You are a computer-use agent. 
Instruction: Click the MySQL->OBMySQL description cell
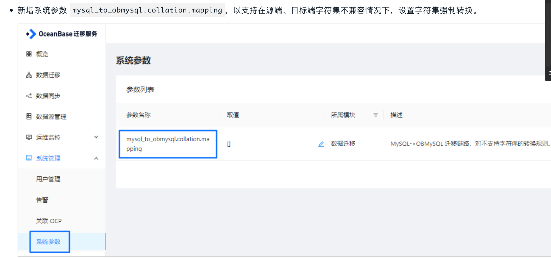click(x=471, y=143)
